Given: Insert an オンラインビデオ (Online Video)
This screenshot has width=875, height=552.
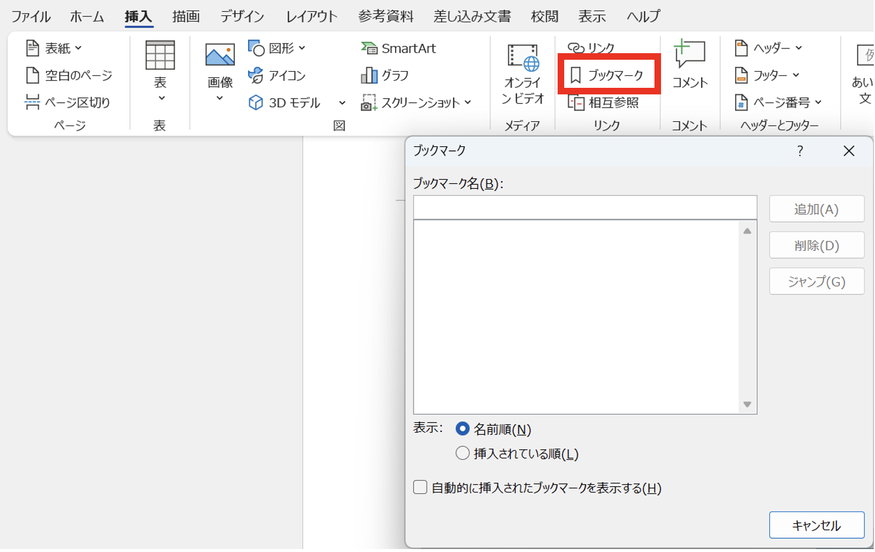Looking at the screenshot, I should 522,74.
